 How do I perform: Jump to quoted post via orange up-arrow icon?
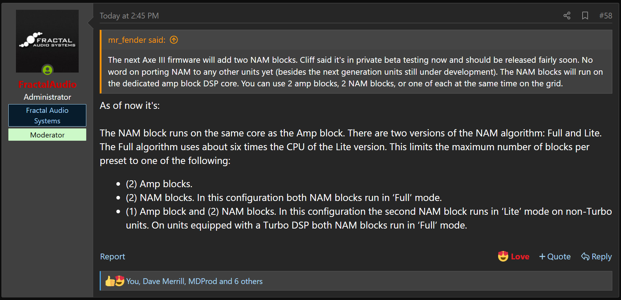(x=174, y=40)
